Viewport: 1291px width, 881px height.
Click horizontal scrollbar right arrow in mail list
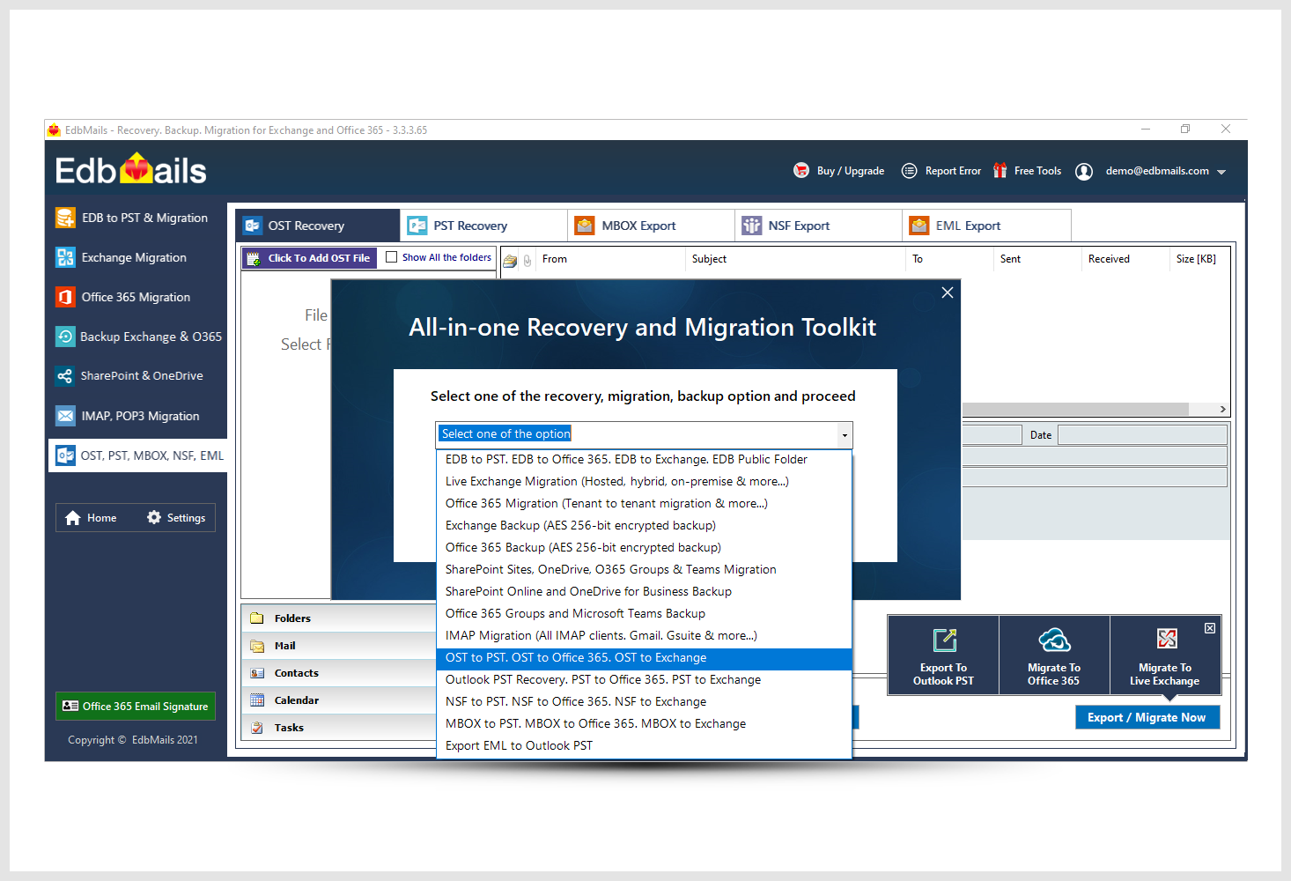(1222, 410)
